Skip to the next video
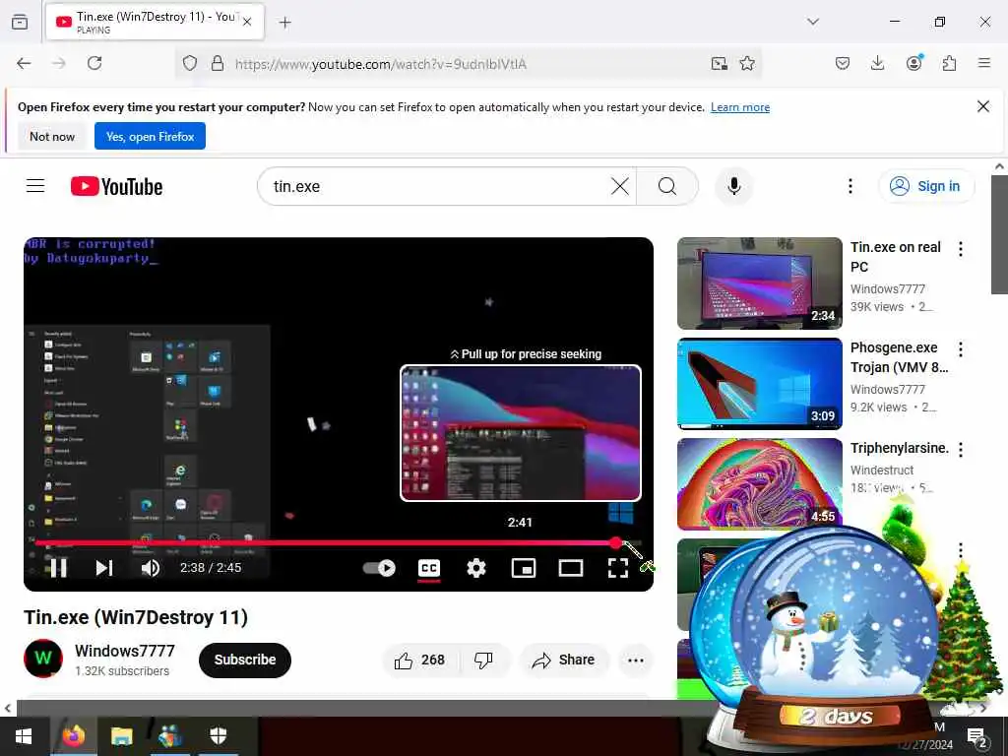1008x756 pixels. click(104, 568)
